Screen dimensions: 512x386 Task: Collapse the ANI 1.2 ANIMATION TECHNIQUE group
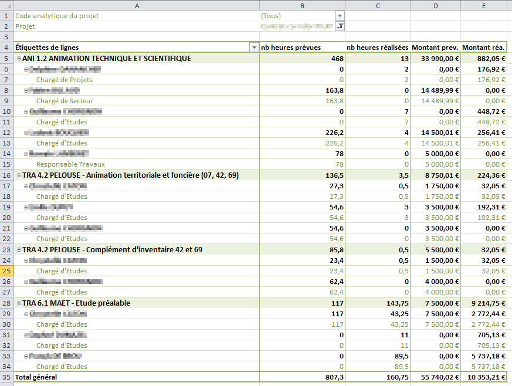[19, 59]
